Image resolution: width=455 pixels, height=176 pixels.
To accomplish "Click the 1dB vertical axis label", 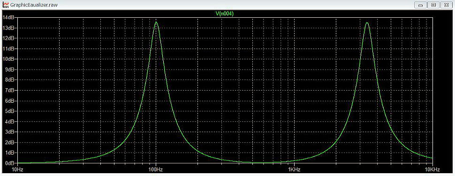I will [9, 153].
